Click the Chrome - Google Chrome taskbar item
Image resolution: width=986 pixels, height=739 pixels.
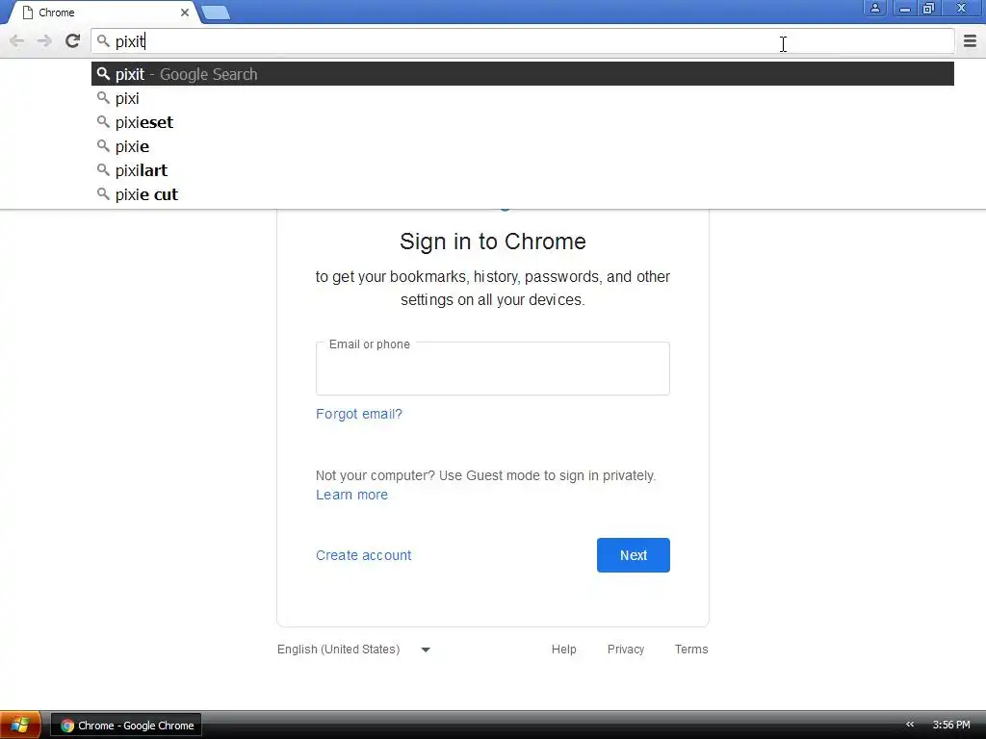pyautogui.click(x=126, y=726)
